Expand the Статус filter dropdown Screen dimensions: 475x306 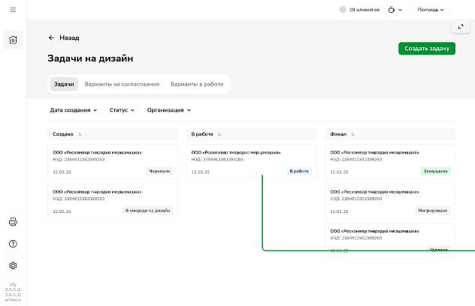click(x=122, y=110)
